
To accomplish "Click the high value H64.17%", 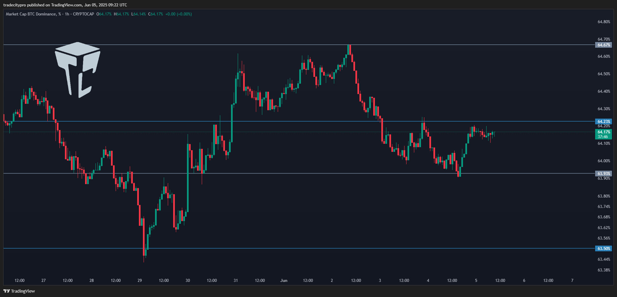I will (121, 14).
